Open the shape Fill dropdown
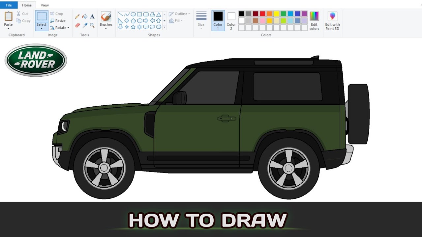This screenshot has height=237, width=422. 176,21
